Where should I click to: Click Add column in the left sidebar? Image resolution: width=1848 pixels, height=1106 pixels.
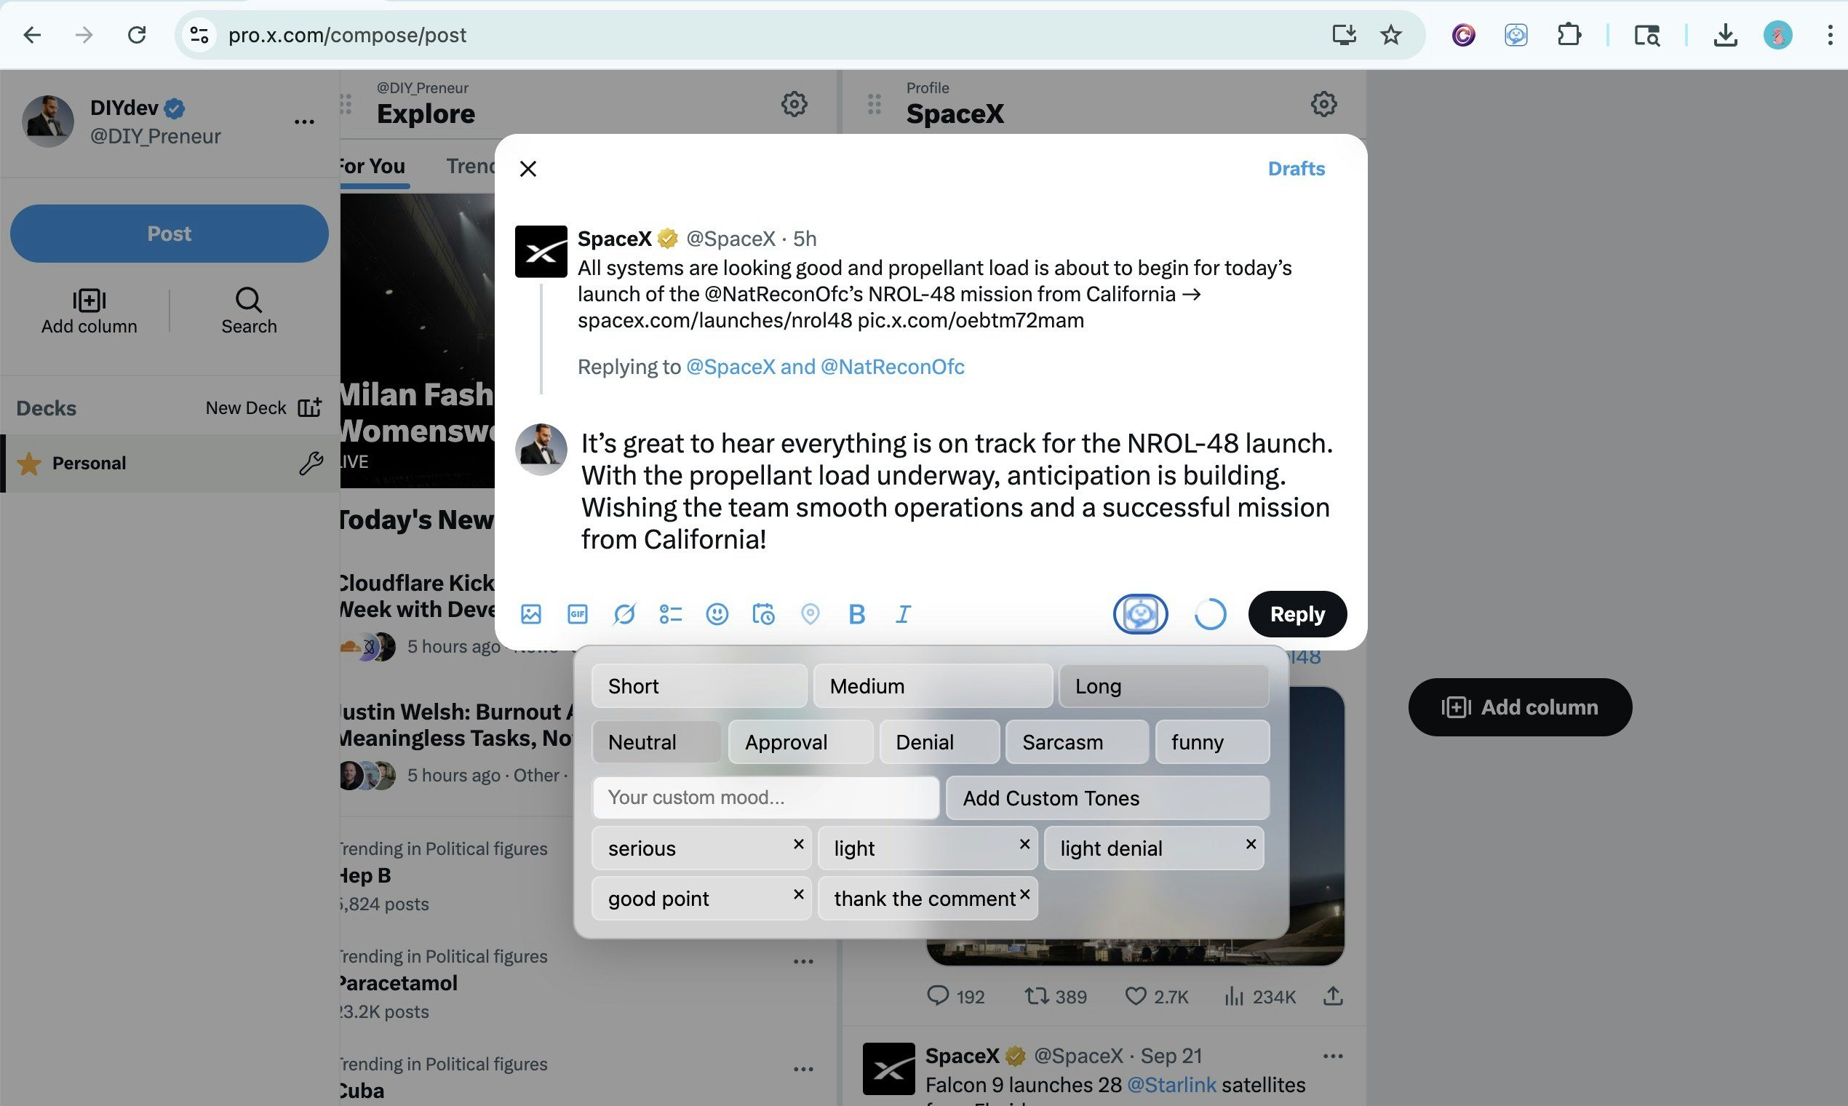[x=89, y=311]
